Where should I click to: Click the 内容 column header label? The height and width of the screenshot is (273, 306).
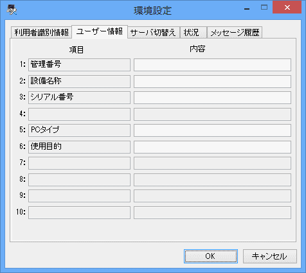197,49
